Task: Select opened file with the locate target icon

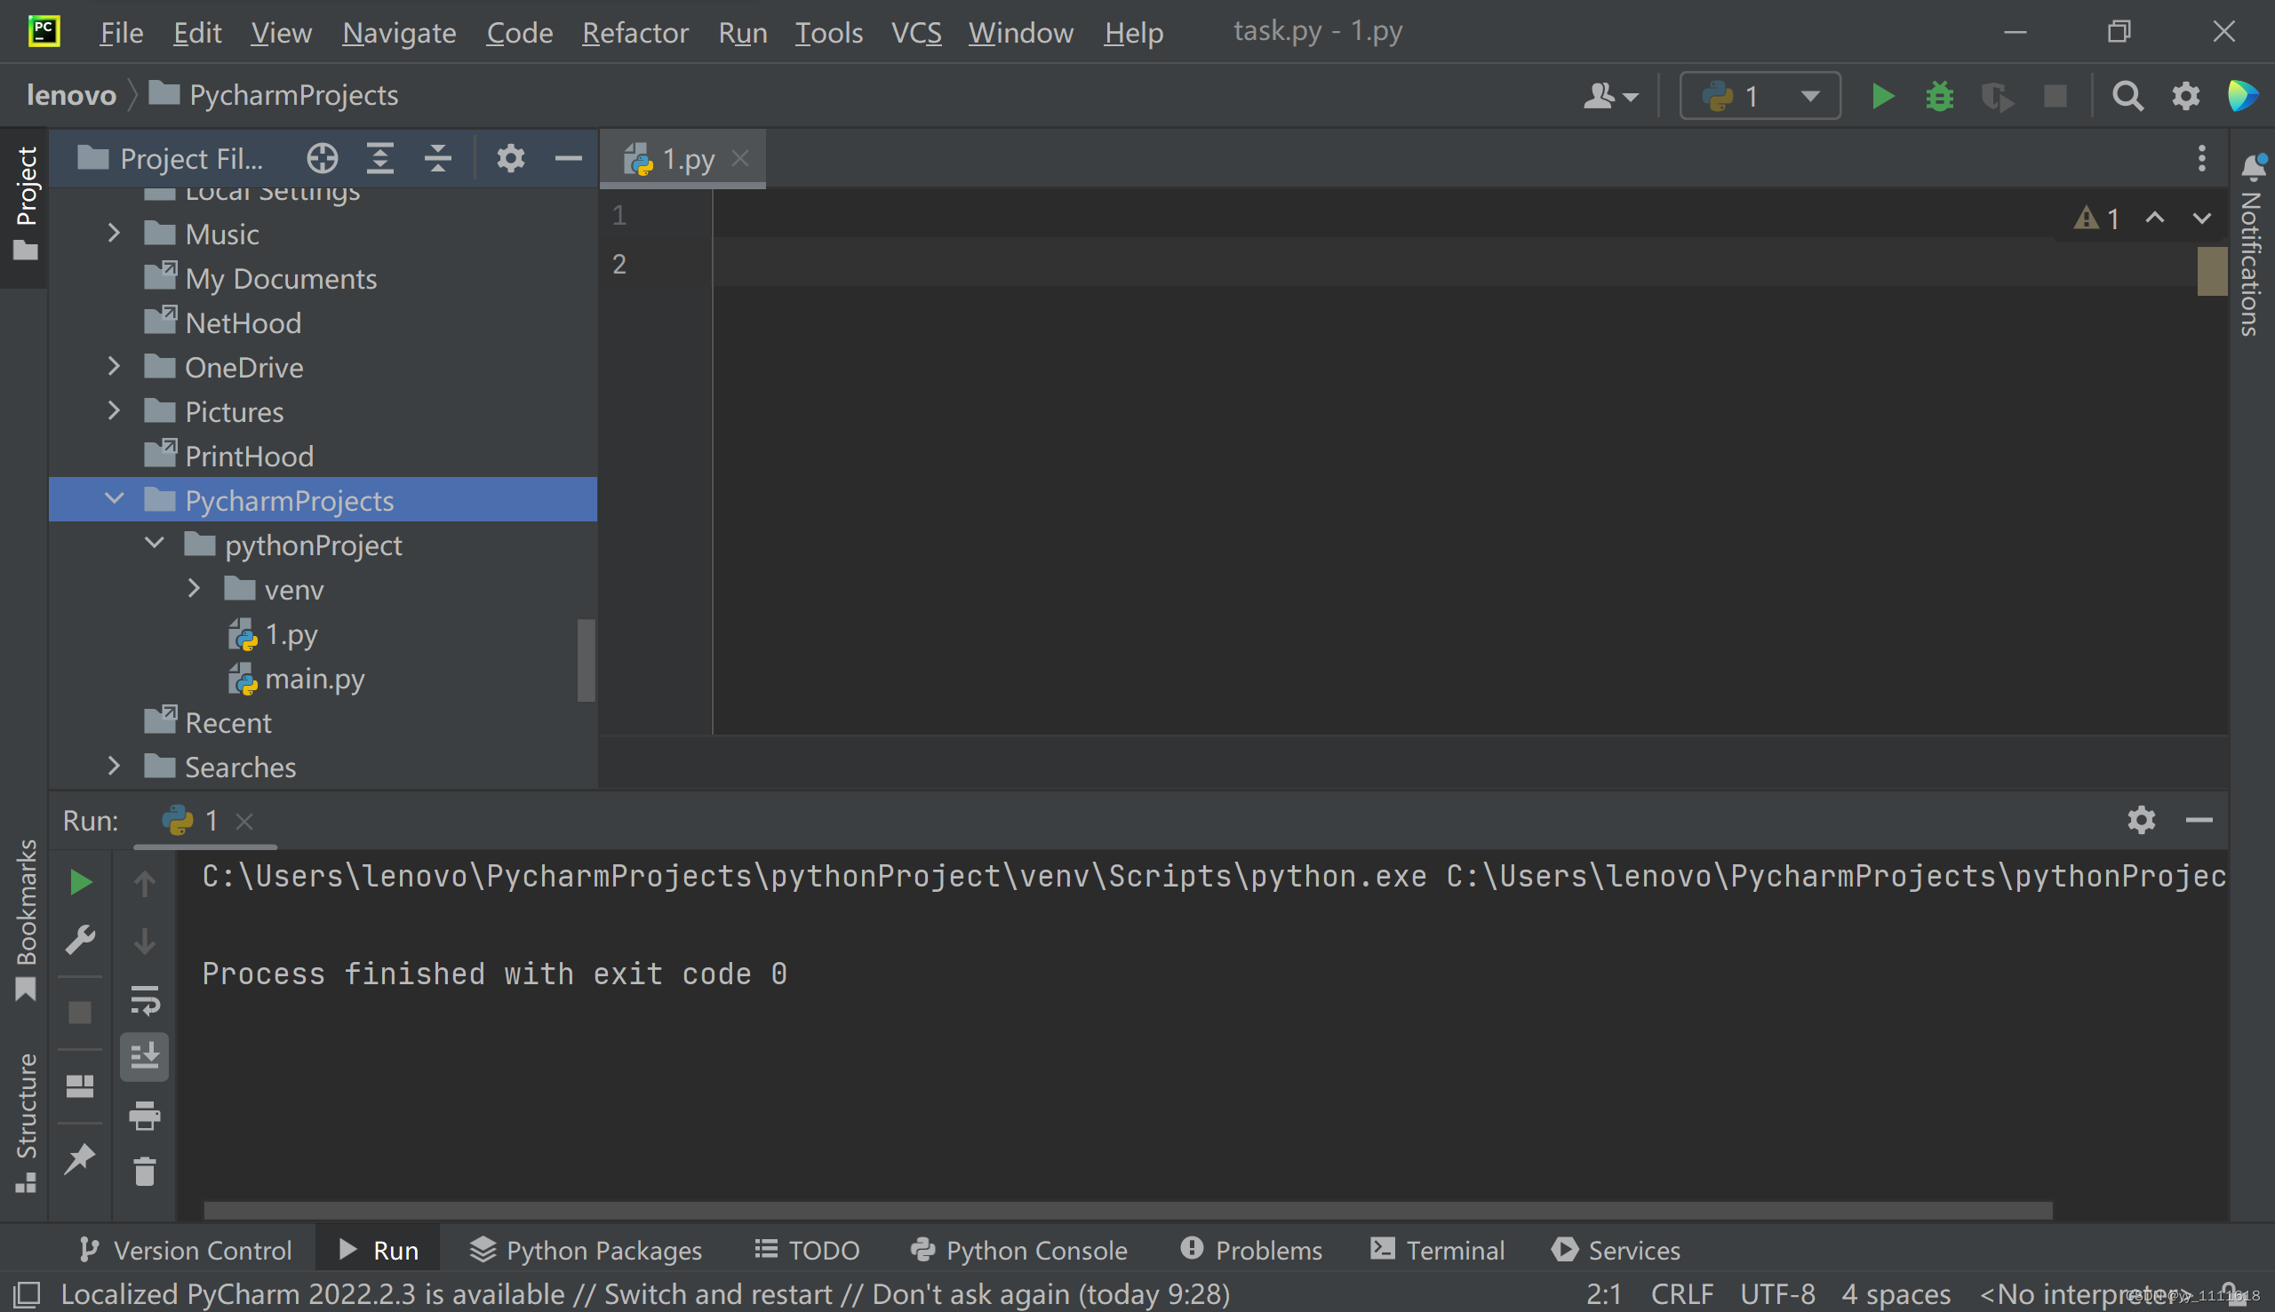Action: [322, 159]
